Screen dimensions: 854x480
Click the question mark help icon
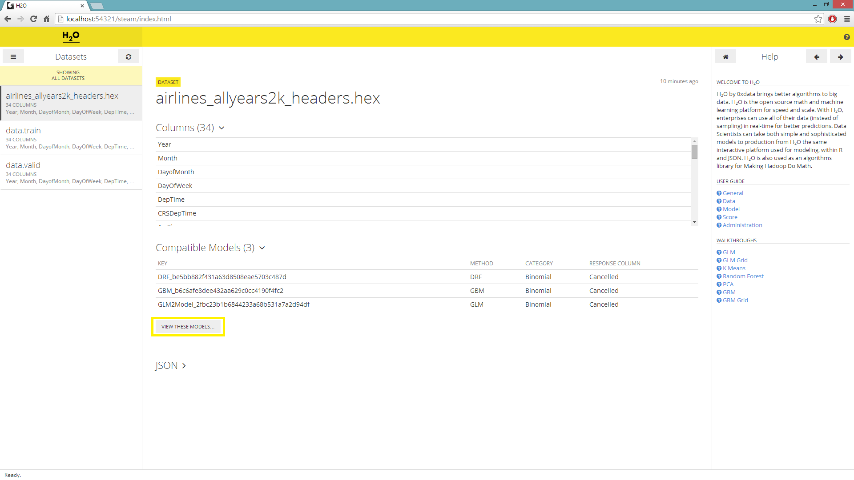846,37
